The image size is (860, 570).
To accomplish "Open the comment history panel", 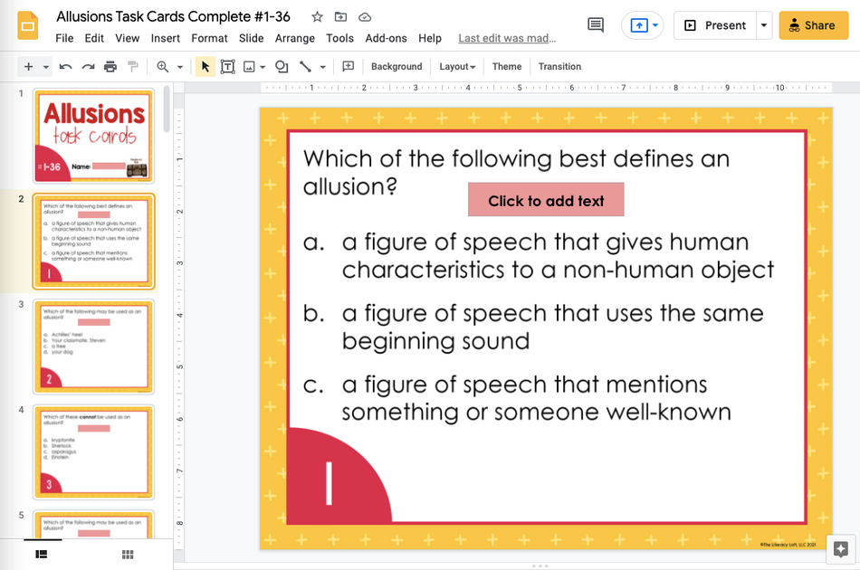I will coord(595,25).
